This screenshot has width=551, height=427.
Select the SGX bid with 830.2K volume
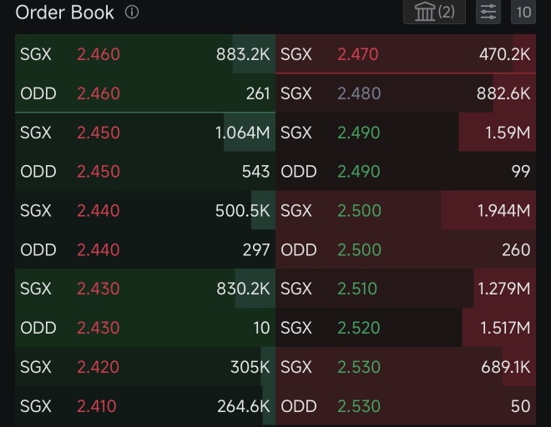(145, 289)
